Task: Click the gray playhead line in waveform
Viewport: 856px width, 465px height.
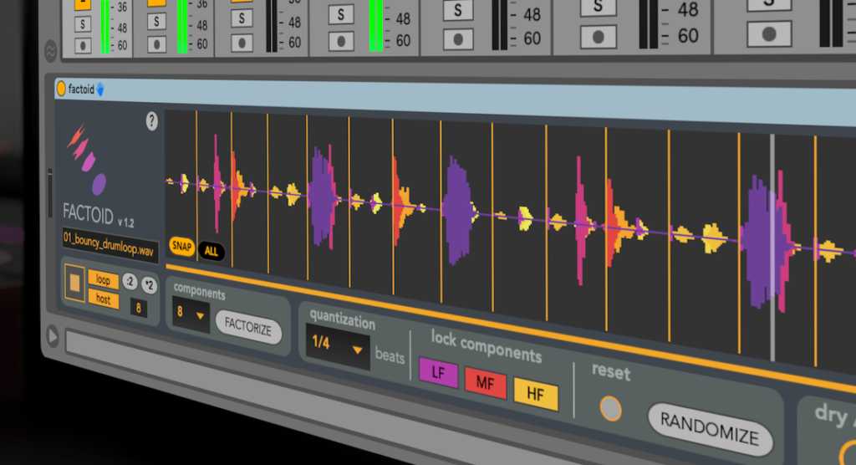Action: [x=772, y=247]
